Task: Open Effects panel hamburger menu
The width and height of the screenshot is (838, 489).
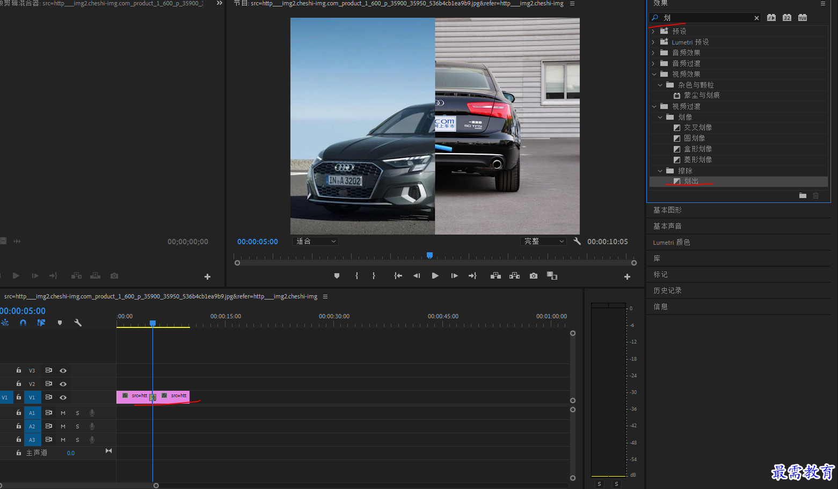Action: pyautogui.click(x=823, y=3)
